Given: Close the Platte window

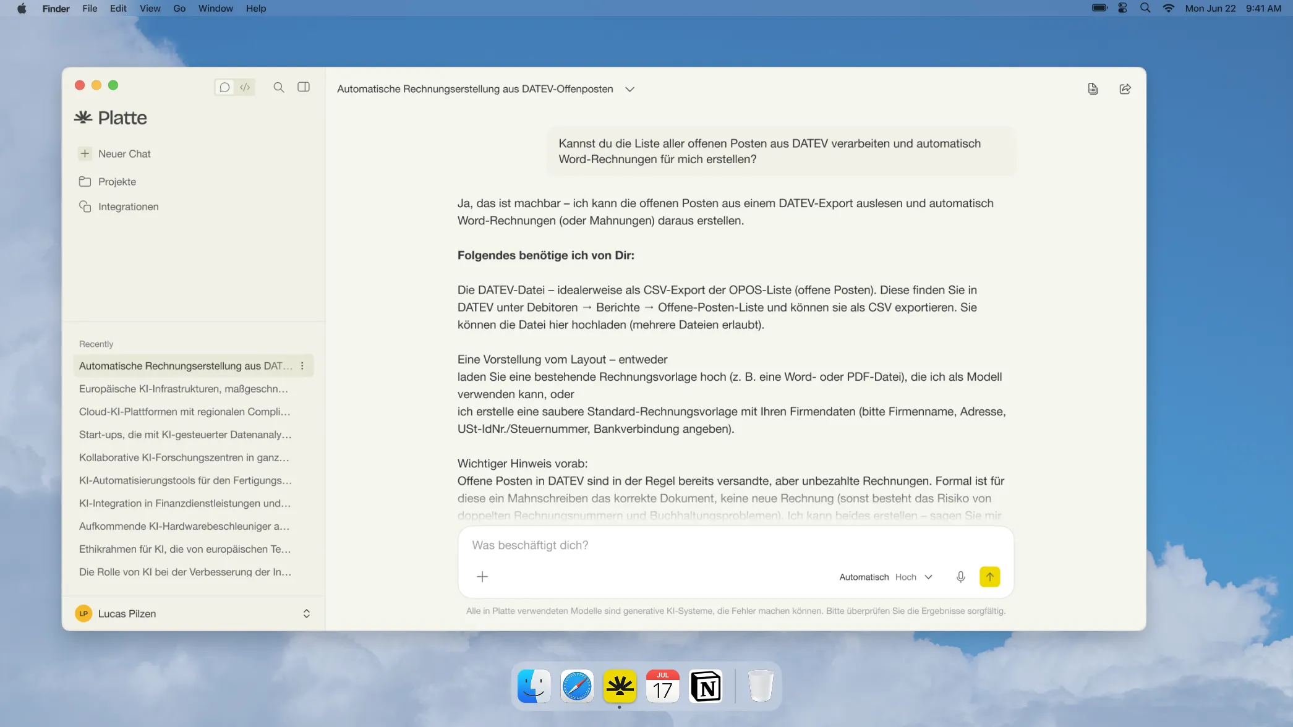Looking at the screenshot, I should 80,85.
